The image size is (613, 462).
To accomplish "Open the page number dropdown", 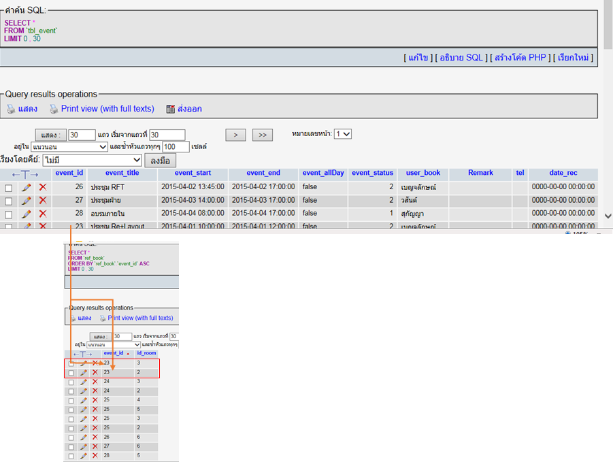I will pos(343,134).
